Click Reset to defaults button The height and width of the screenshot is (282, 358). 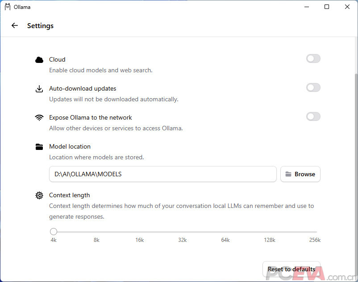291,269
